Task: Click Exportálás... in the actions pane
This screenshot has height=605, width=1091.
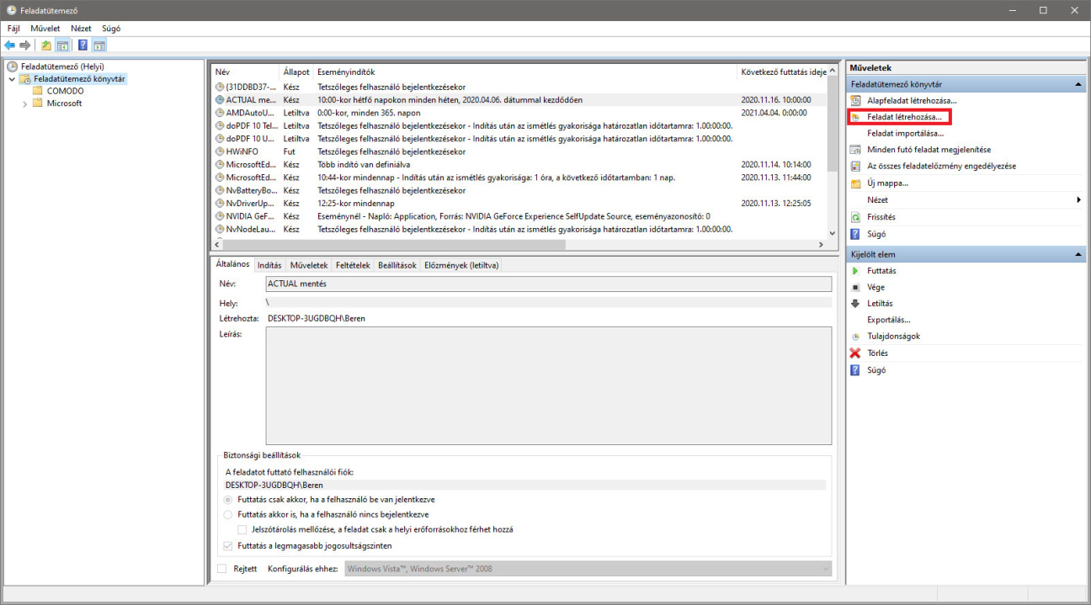Action: [888, 320]
